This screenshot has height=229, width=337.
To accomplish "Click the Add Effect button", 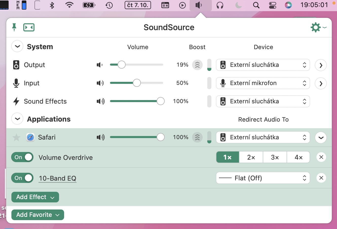I will (x=35, y=197).
